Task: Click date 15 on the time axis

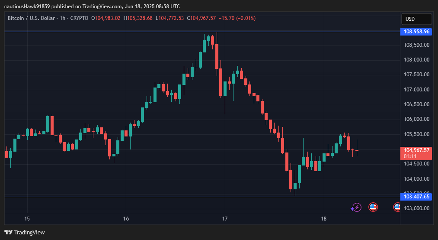Action: pos(27,219)
